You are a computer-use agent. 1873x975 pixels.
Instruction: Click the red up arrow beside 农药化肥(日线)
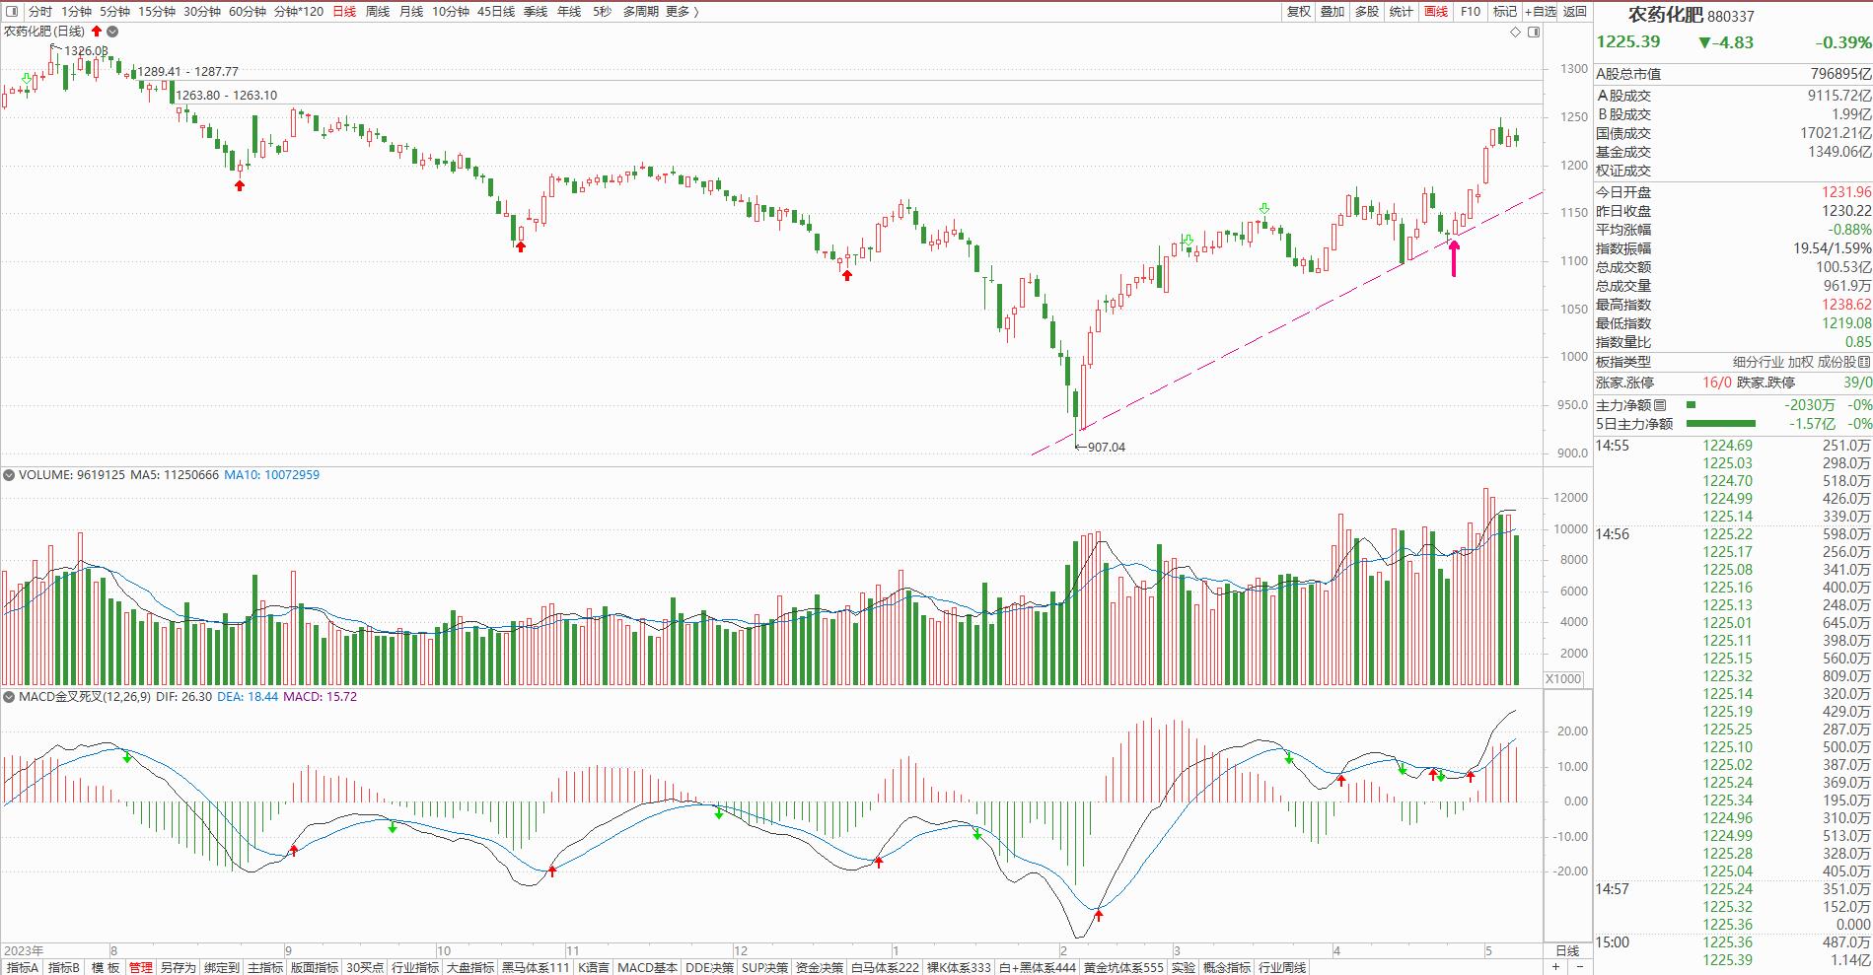[x=97, y=32]
